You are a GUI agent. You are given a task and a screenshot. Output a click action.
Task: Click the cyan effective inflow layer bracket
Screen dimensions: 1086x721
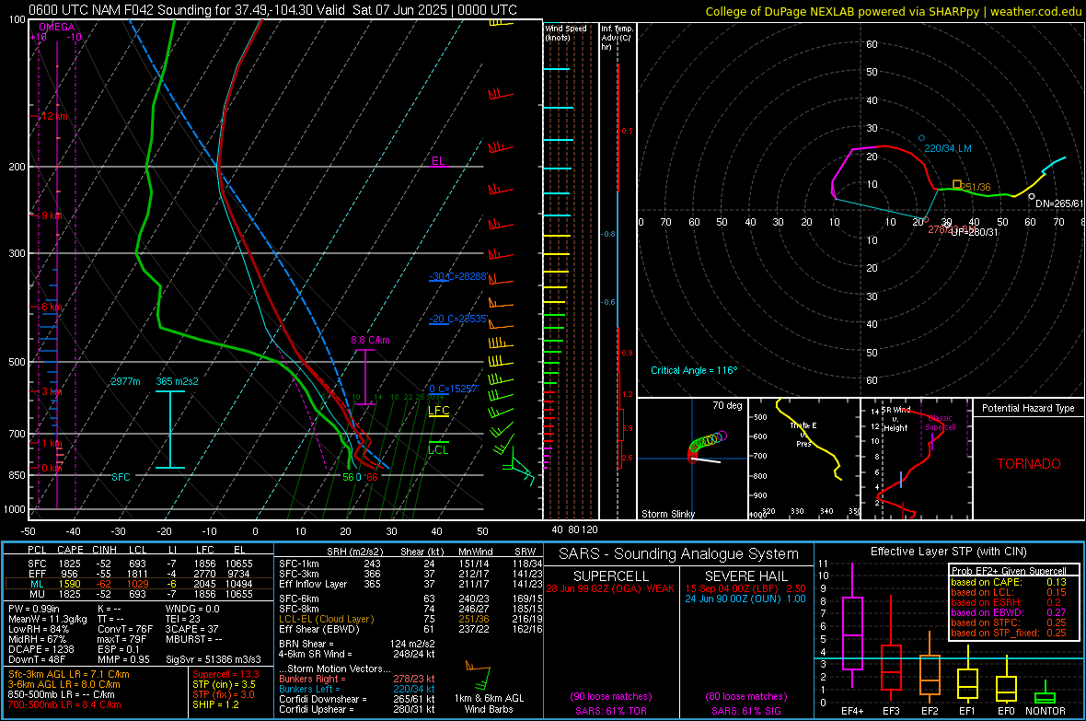170,430
